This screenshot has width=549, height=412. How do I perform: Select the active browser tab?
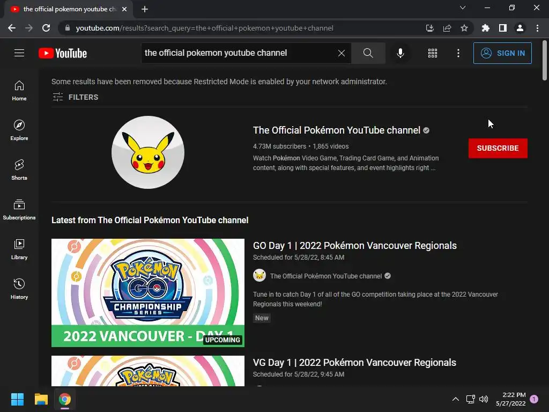click(x=69, y=9)
